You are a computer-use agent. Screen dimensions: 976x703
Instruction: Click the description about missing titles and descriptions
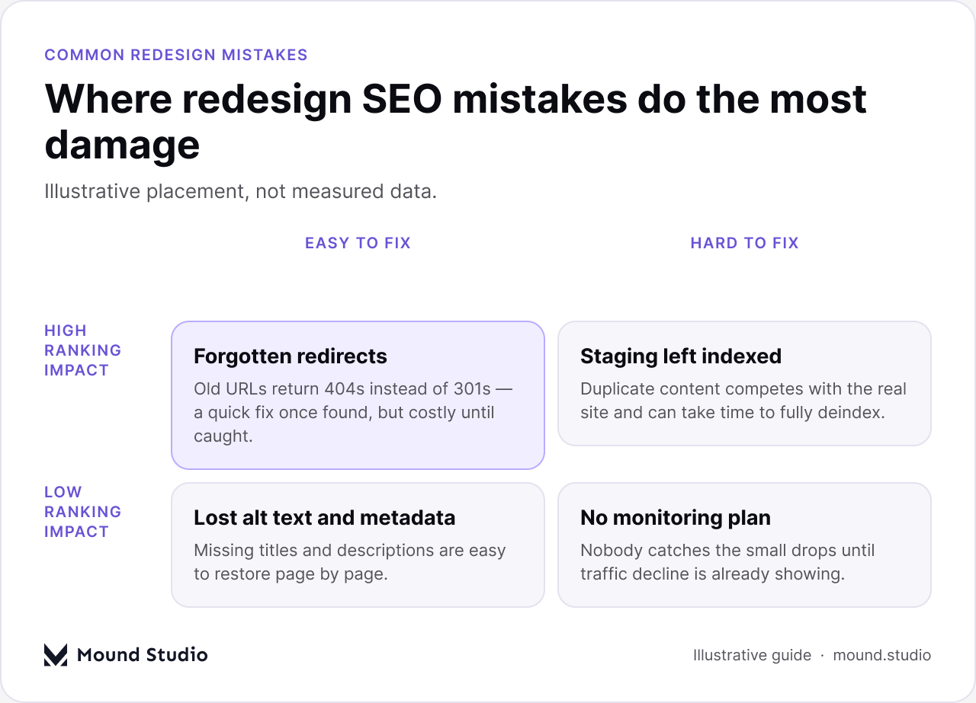[350, 562]
